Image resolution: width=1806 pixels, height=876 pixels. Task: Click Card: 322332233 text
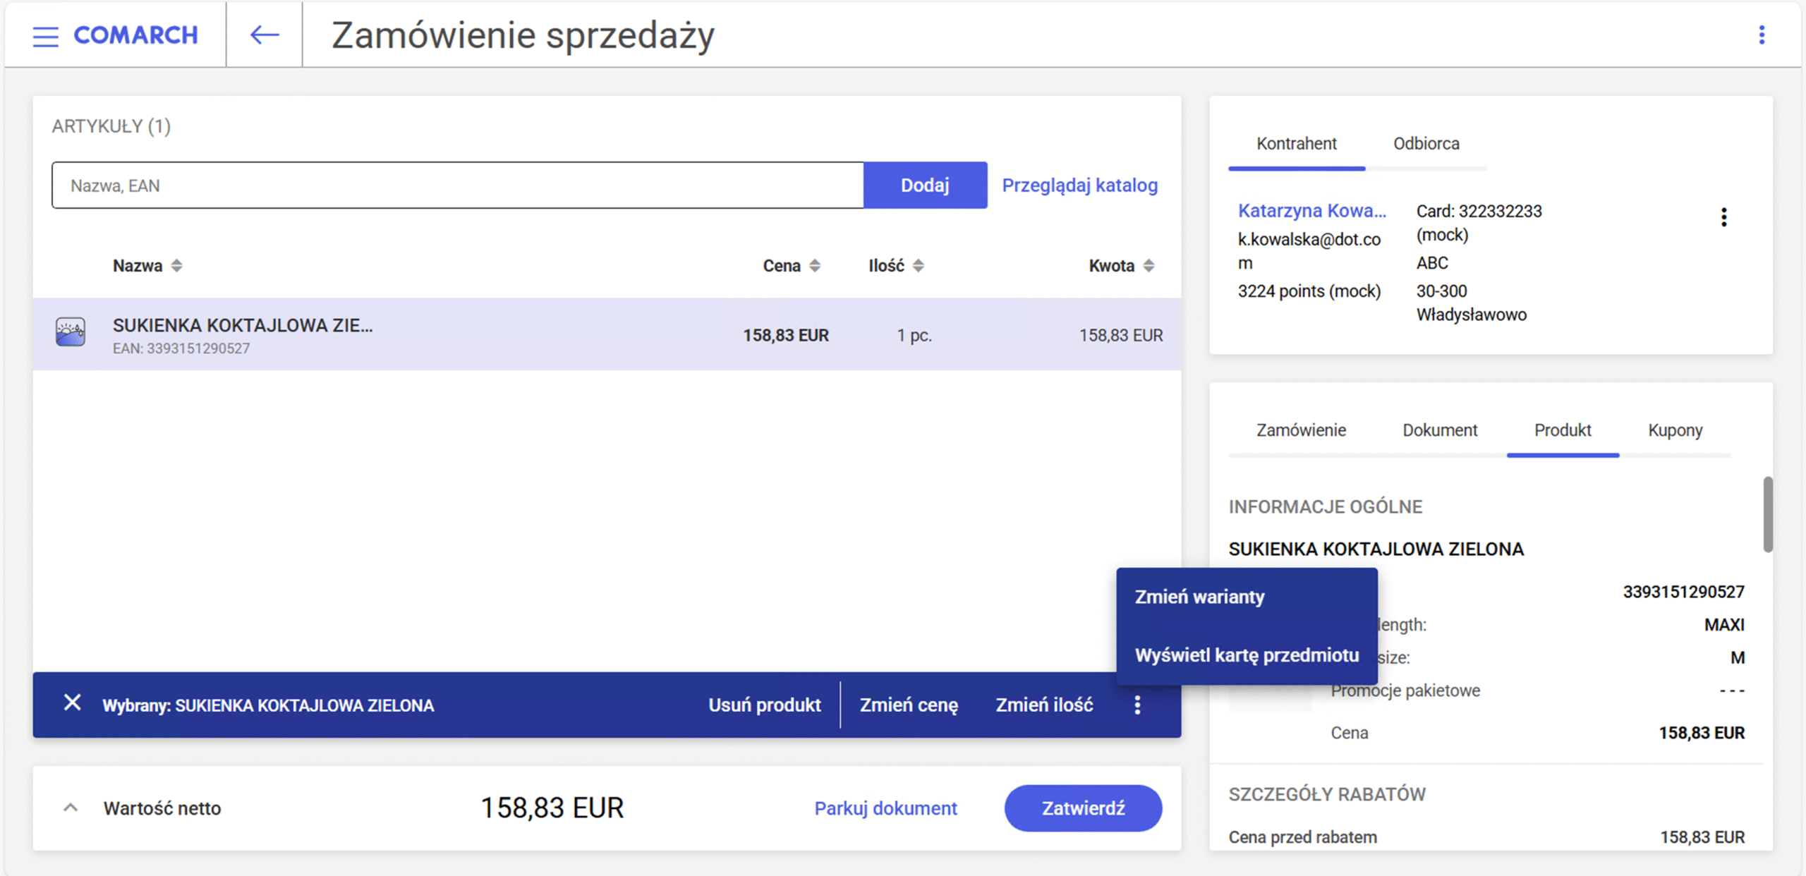[x=1479, y=211]
